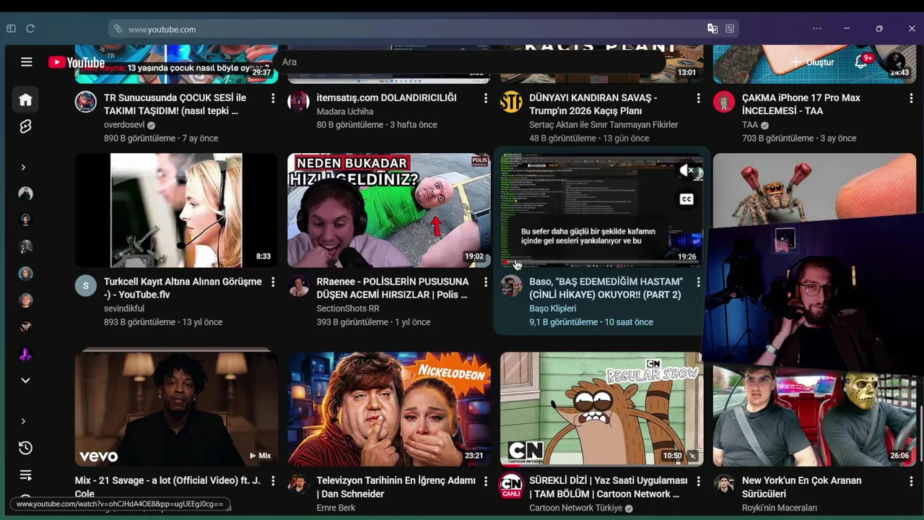Screen dimensions: 924x520
Task: Expand the sidebar section above subscriptions
Action: pos(23,168)
